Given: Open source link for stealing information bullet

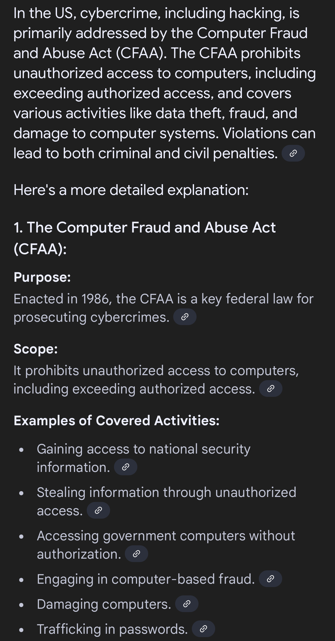Looking at the screenshot, I should tap(98, 510).
